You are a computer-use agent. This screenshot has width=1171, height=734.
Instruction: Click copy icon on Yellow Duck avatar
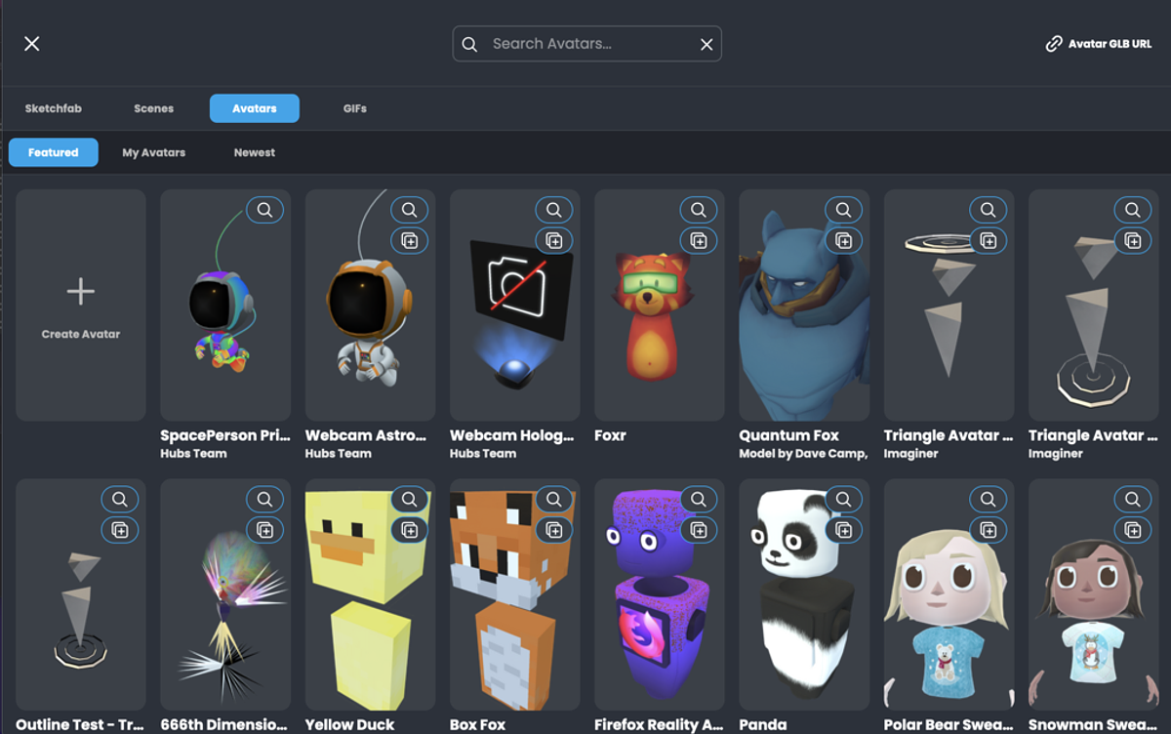coord(409,529)
